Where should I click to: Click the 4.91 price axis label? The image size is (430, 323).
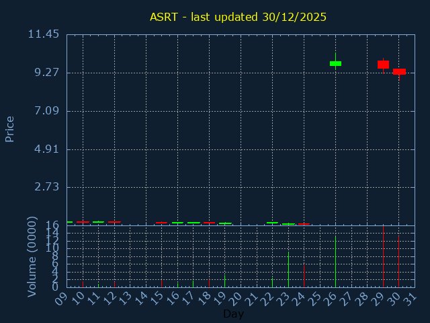point(47,149)
